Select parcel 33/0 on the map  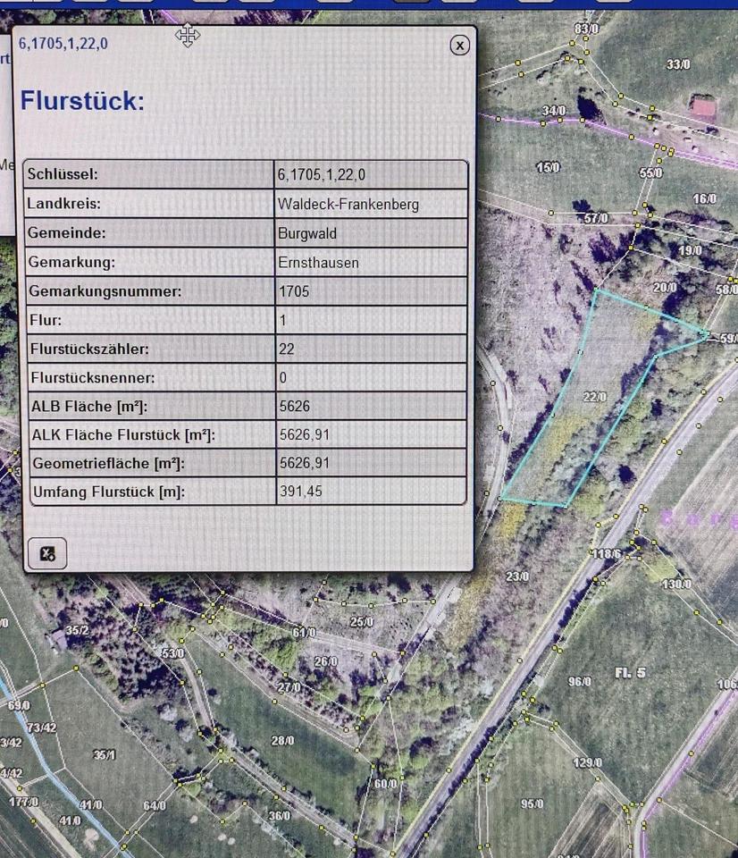(678, 64)
